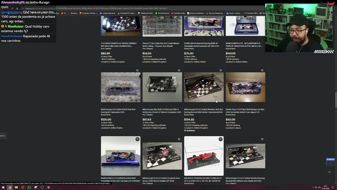Open Dickie Toys 1:43 F1 Red Bull title

245,111
